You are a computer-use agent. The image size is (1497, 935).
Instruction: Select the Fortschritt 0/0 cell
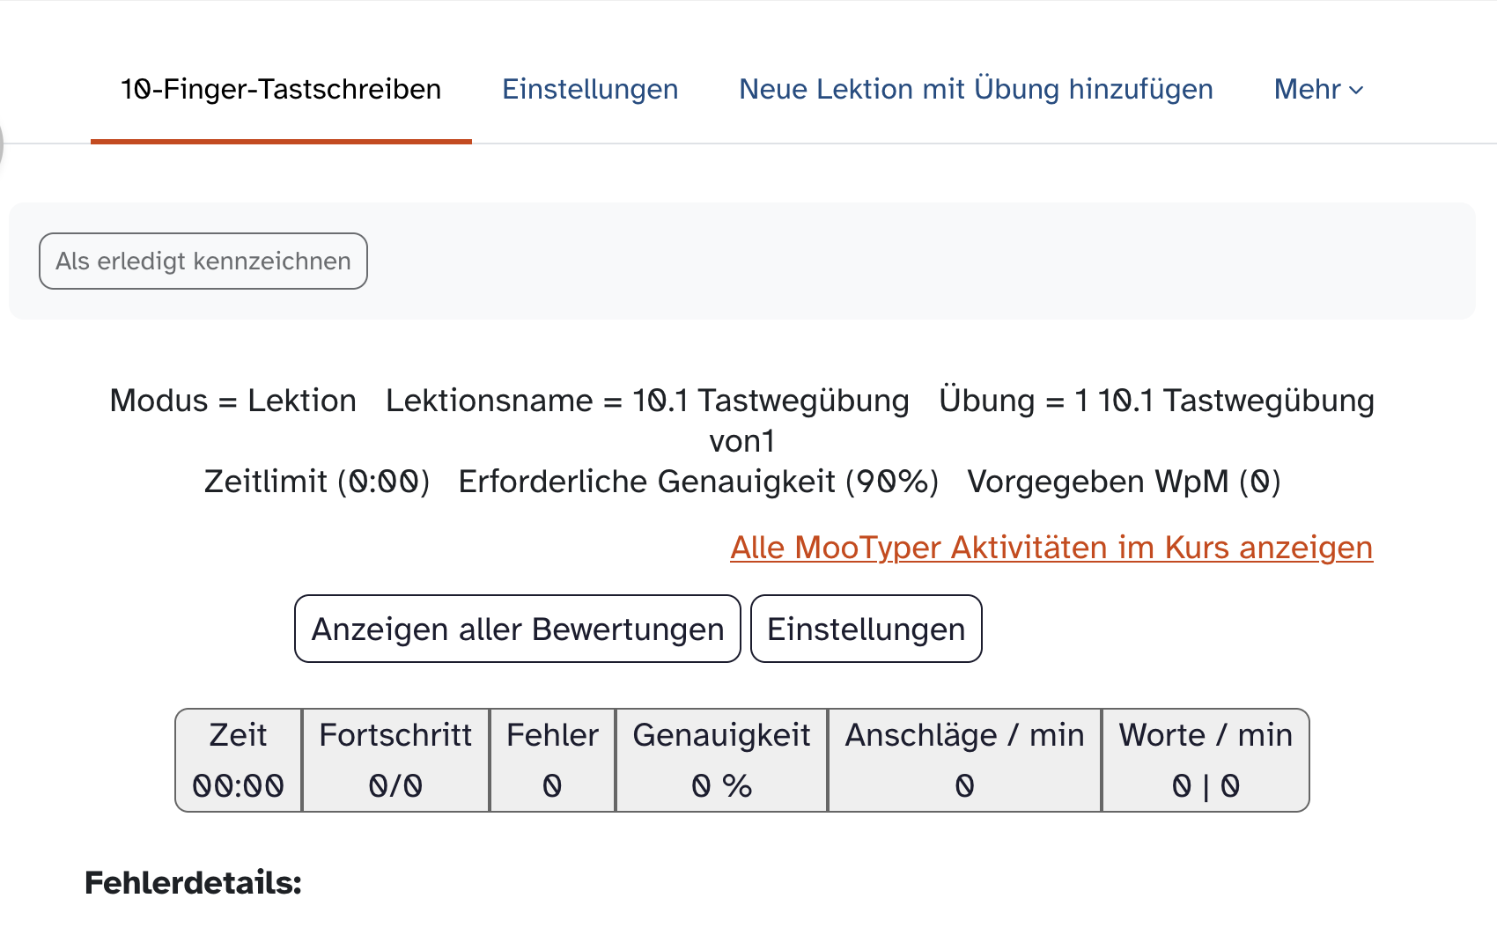(x=395, y=760)
